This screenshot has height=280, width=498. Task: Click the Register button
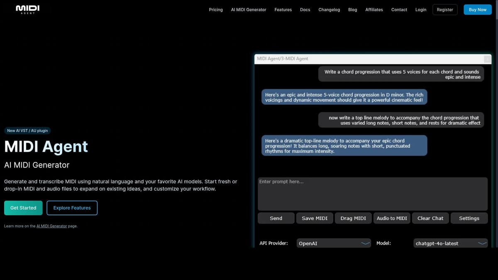point(445,10)
